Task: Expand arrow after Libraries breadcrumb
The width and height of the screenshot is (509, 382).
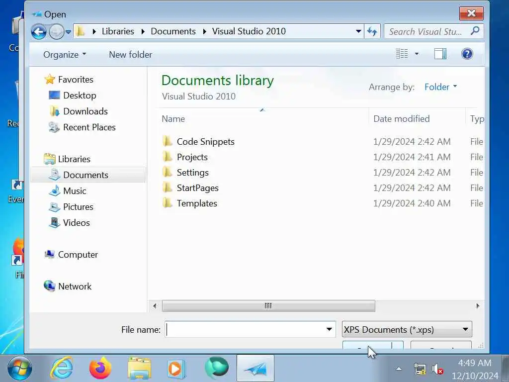Action: point(143,31)
